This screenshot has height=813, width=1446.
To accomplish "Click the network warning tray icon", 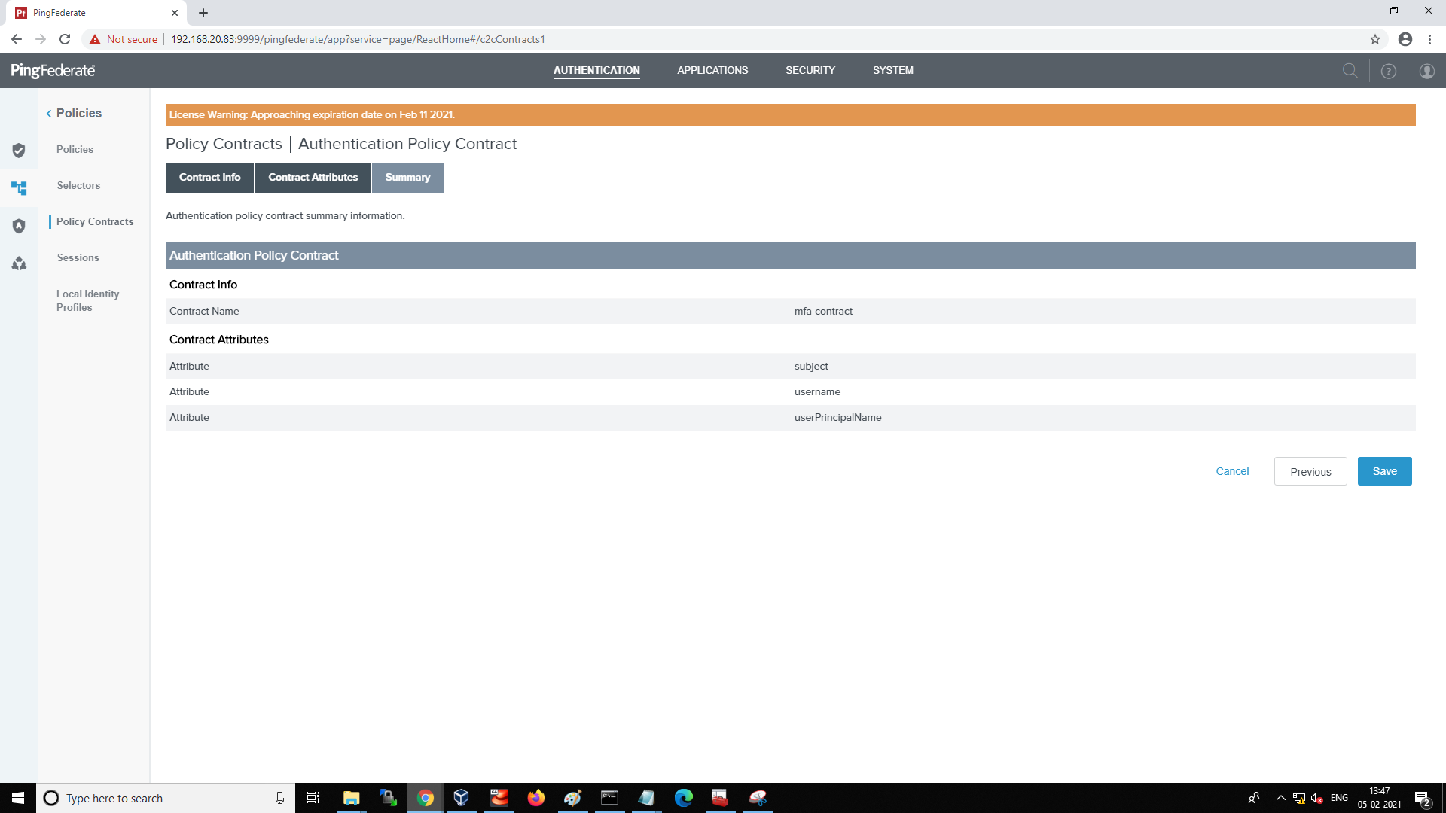I will point(1299,798).
